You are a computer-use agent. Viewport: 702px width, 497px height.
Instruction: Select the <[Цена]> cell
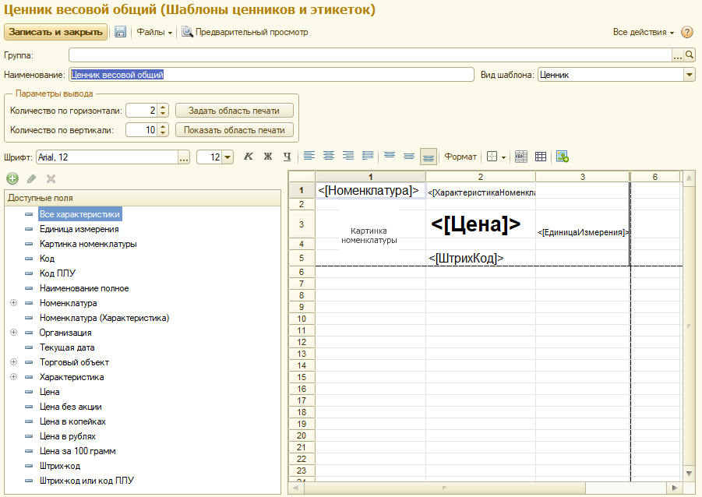point(481,224)
